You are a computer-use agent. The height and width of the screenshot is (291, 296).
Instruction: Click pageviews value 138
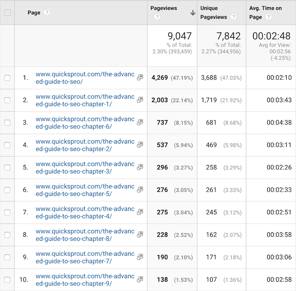click(162, 280)
